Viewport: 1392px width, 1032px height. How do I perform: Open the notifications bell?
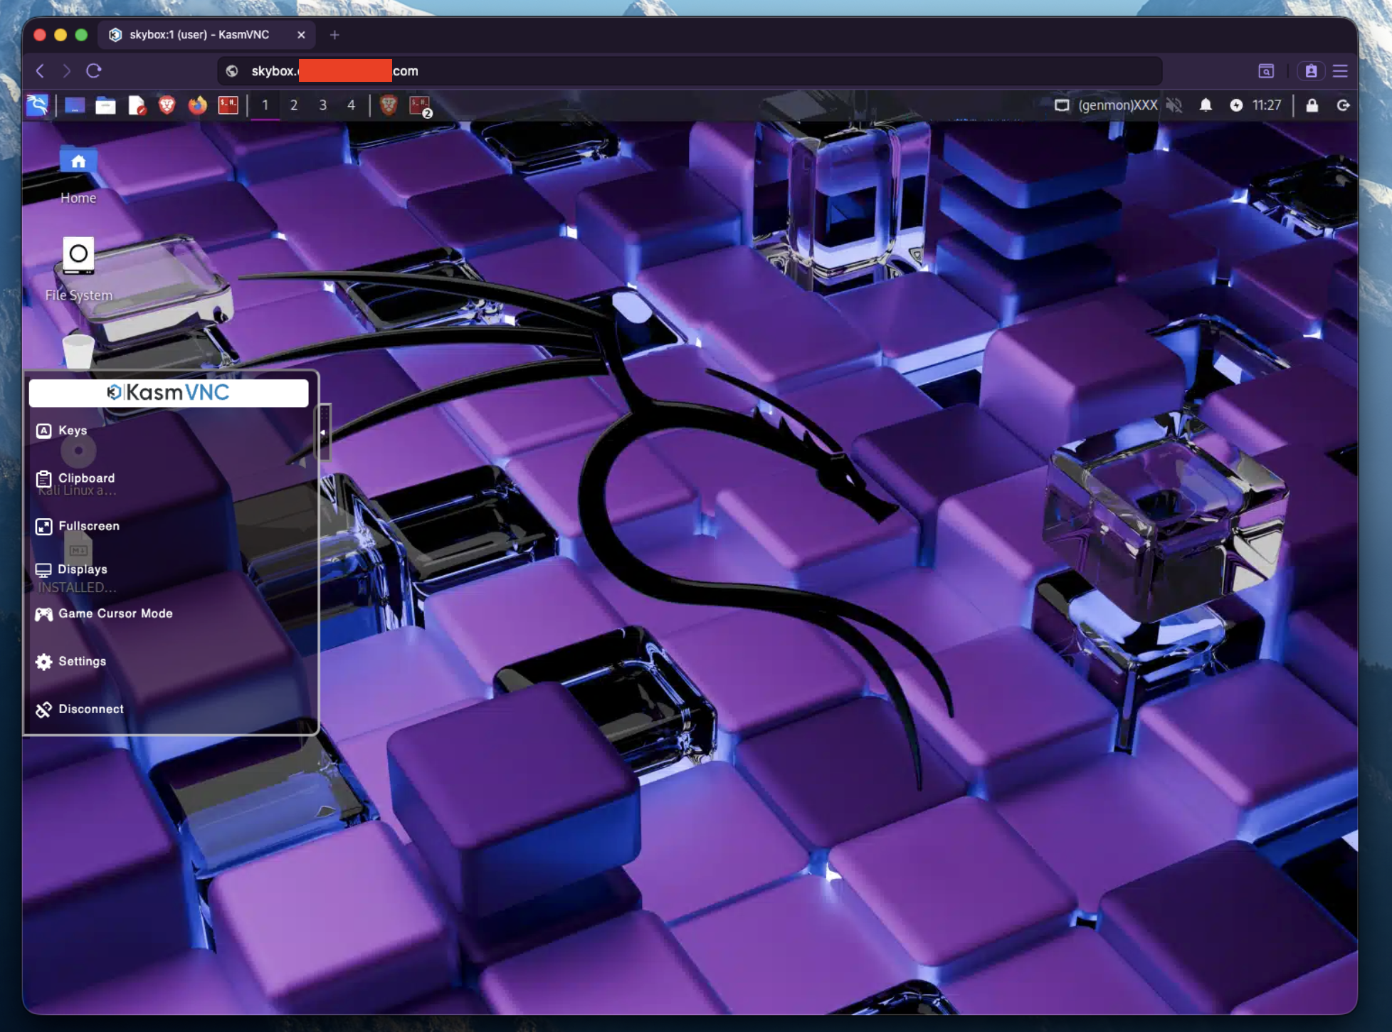pos(1206,105)
